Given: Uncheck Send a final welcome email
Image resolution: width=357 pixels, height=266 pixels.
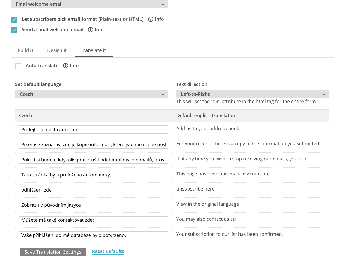Looking at the screenshot, I should click(x=14, y=30).
